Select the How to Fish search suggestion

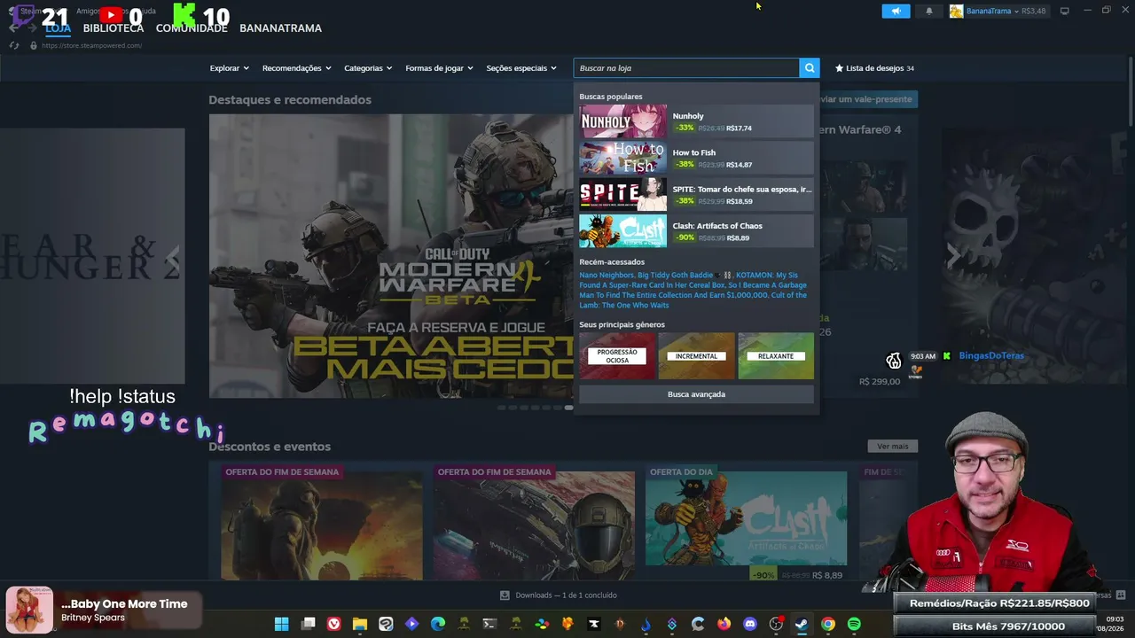[696, 158]
